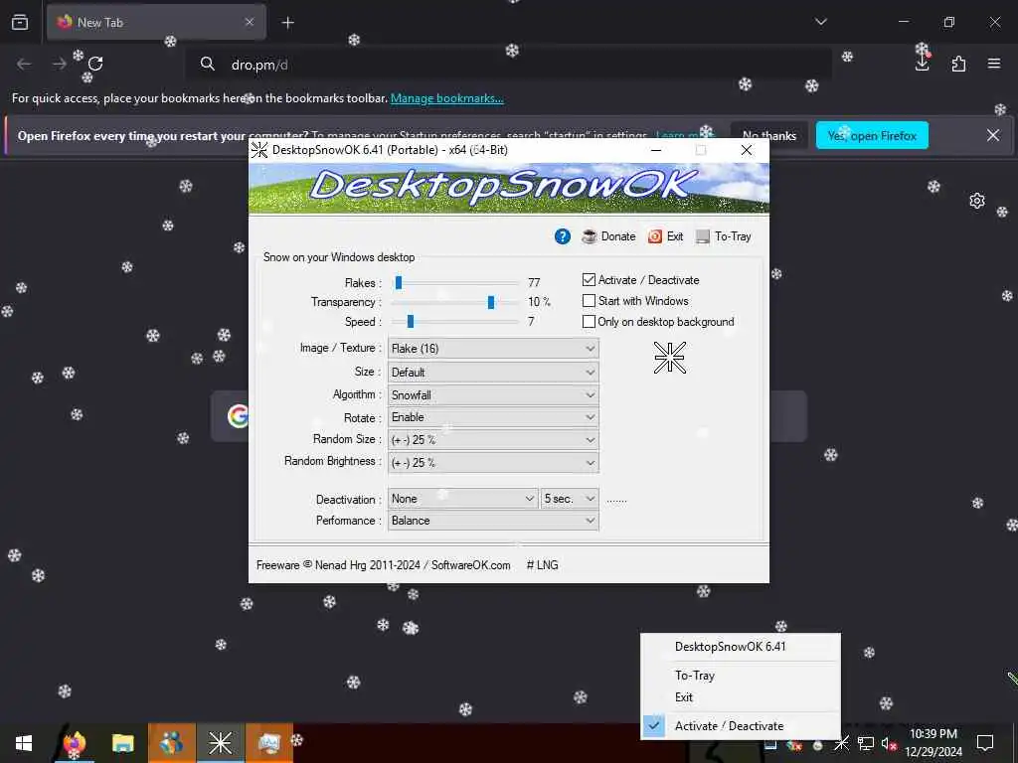Click the DesktopSnowOK 6.41 tray menu entry
This screenshot has height=763, width=1018.
740,647
